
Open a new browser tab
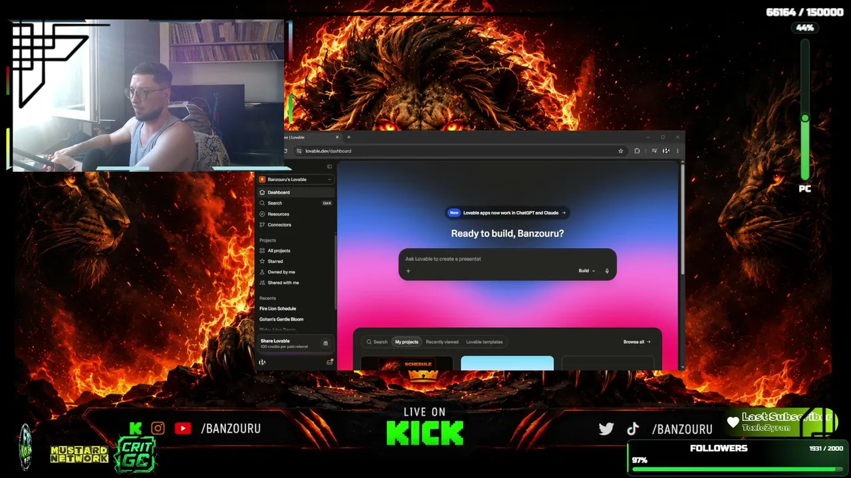(x=349, y=137)
